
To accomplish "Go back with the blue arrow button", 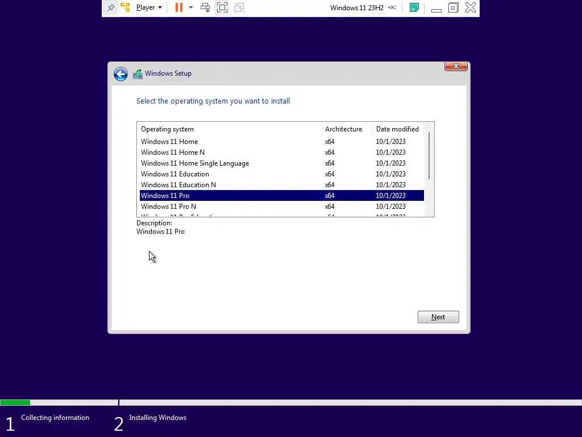I will click(x=120, y=73).
